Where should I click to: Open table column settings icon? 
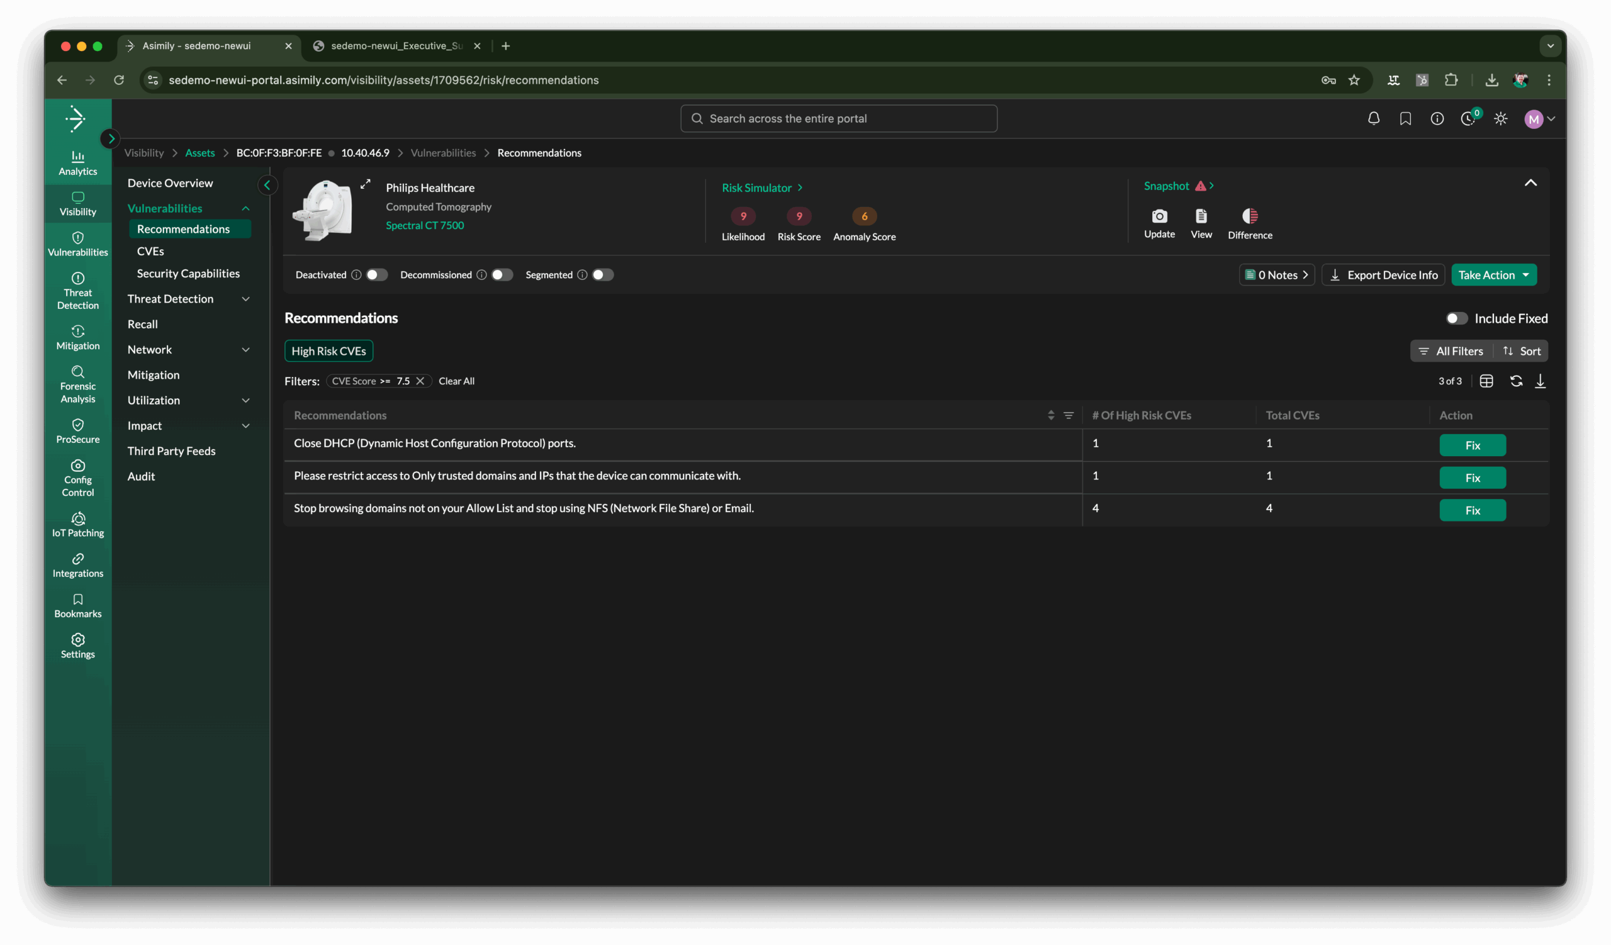pyautogui.click(x=1486, y=381)
